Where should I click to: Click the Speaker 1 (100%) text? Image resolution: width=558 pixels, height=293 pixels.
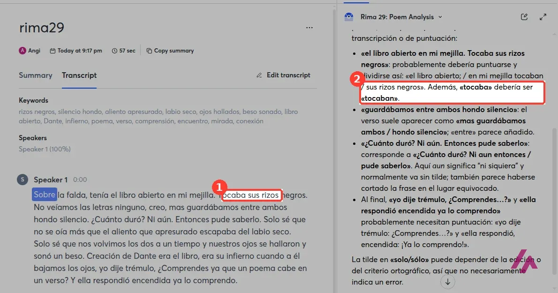(45, 149)
